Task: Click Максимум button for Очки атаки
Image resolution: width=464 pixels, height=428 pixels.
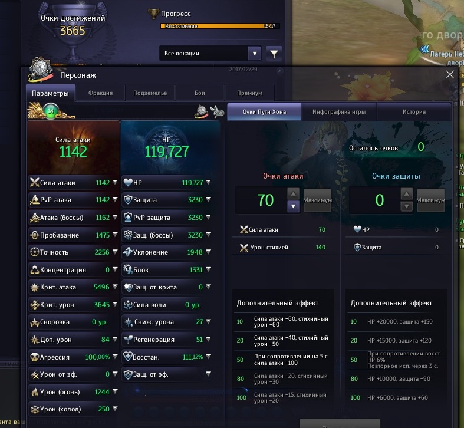Action: coord(318,200)
